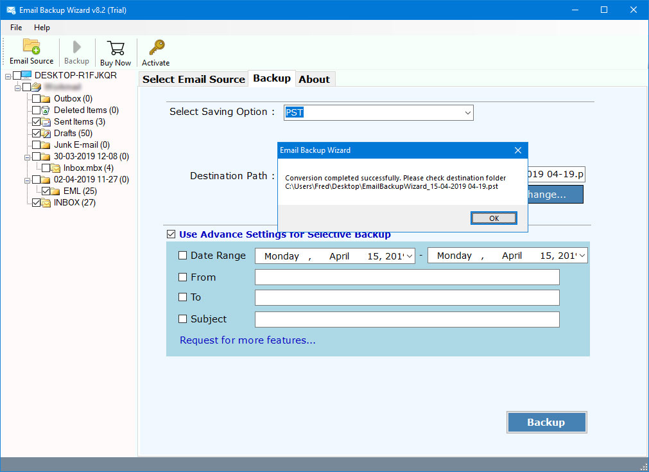
Task: Click OK in the conversion completed dialog
Action: [494, 218]
